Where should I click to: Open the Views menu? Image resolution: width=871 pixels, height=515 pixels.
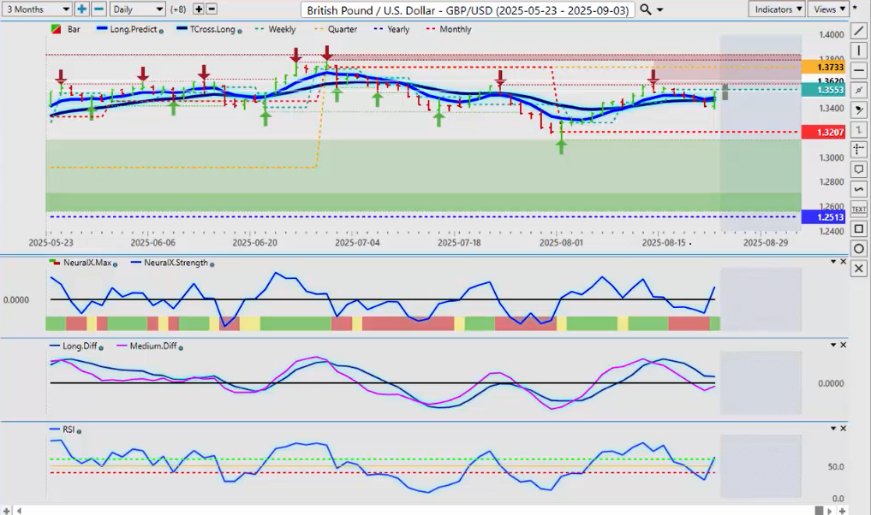[827, 9]
